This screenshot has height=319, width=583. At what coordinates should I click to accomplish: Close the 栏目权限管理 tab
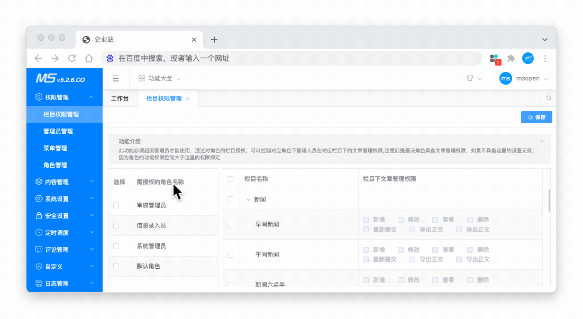click(188, 99)
